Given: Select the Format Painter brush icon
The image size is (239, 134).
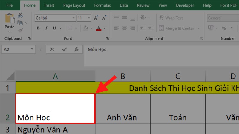Looking at the screenshot, I should (20, 30).
